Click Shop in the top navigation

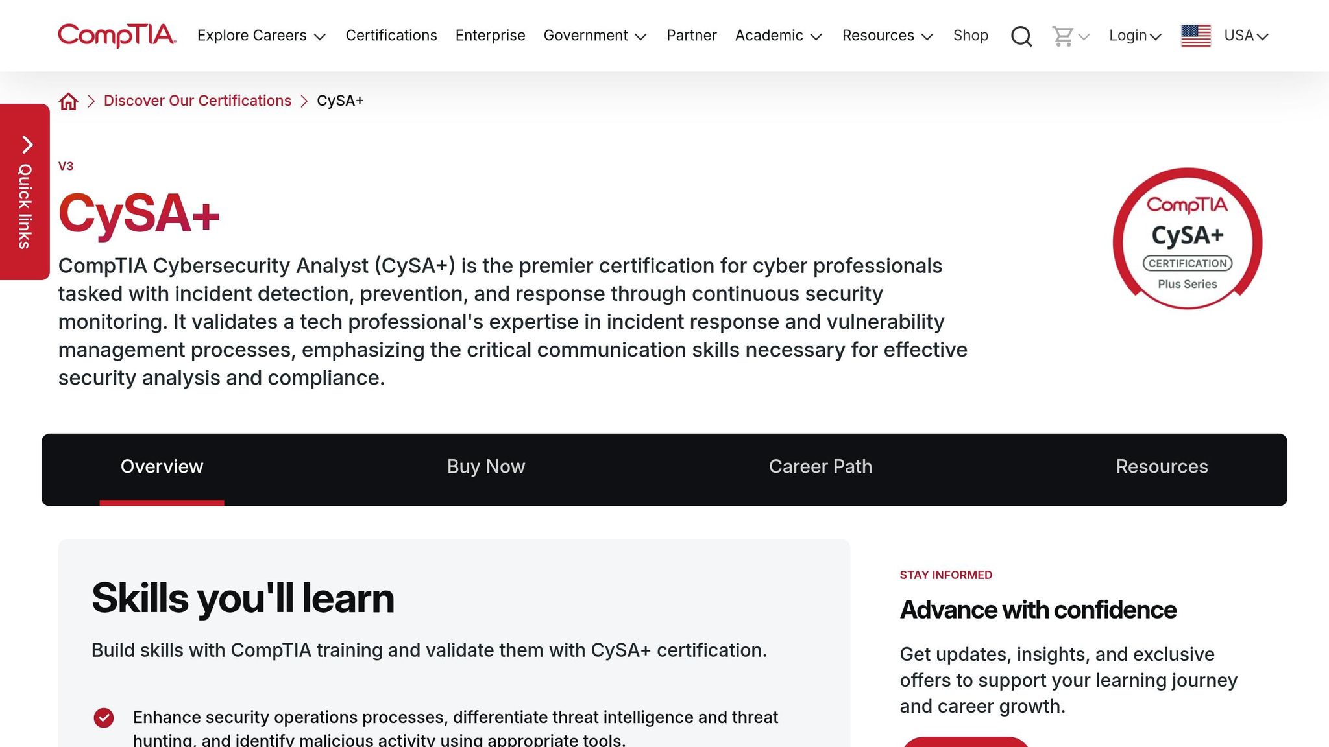click(970, 36)
